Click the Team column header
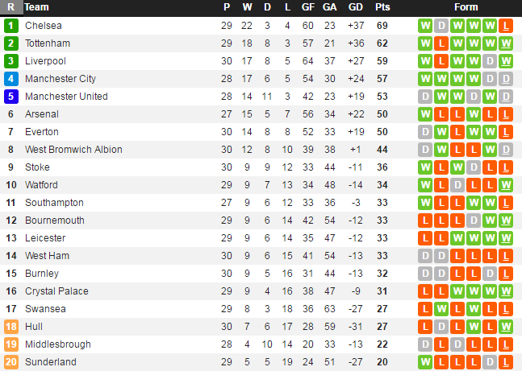 (36, 7)
